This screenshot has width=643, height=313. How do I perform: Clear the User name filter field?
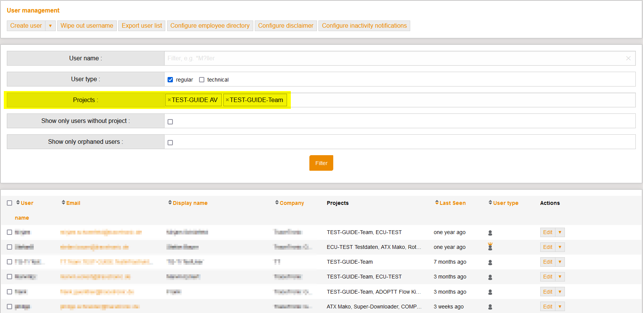click(628, 58)
